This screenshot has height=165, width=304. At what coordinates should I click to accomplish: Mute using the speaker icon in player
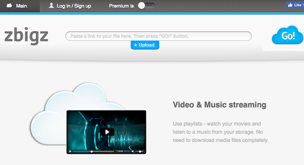(133, 151)
